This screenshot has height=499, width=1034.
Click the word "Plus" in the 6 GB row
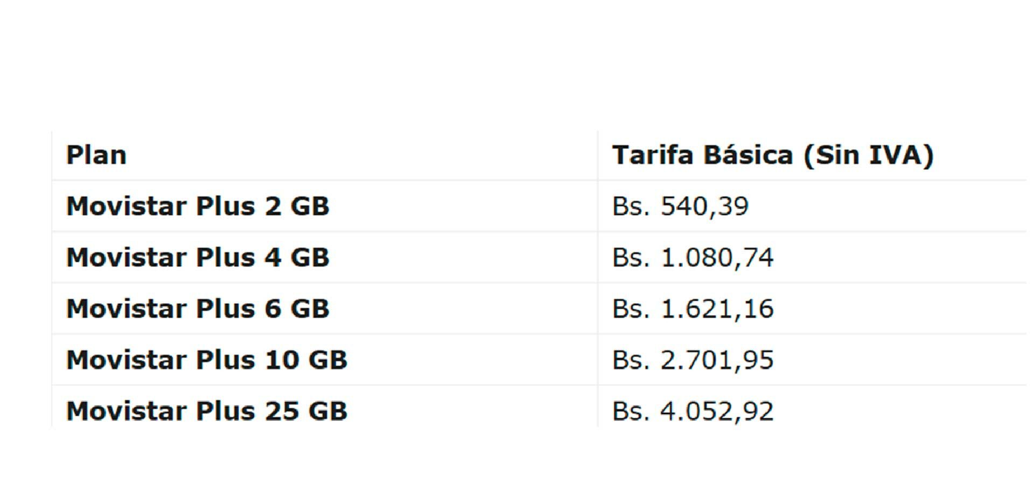click(225, 309)
